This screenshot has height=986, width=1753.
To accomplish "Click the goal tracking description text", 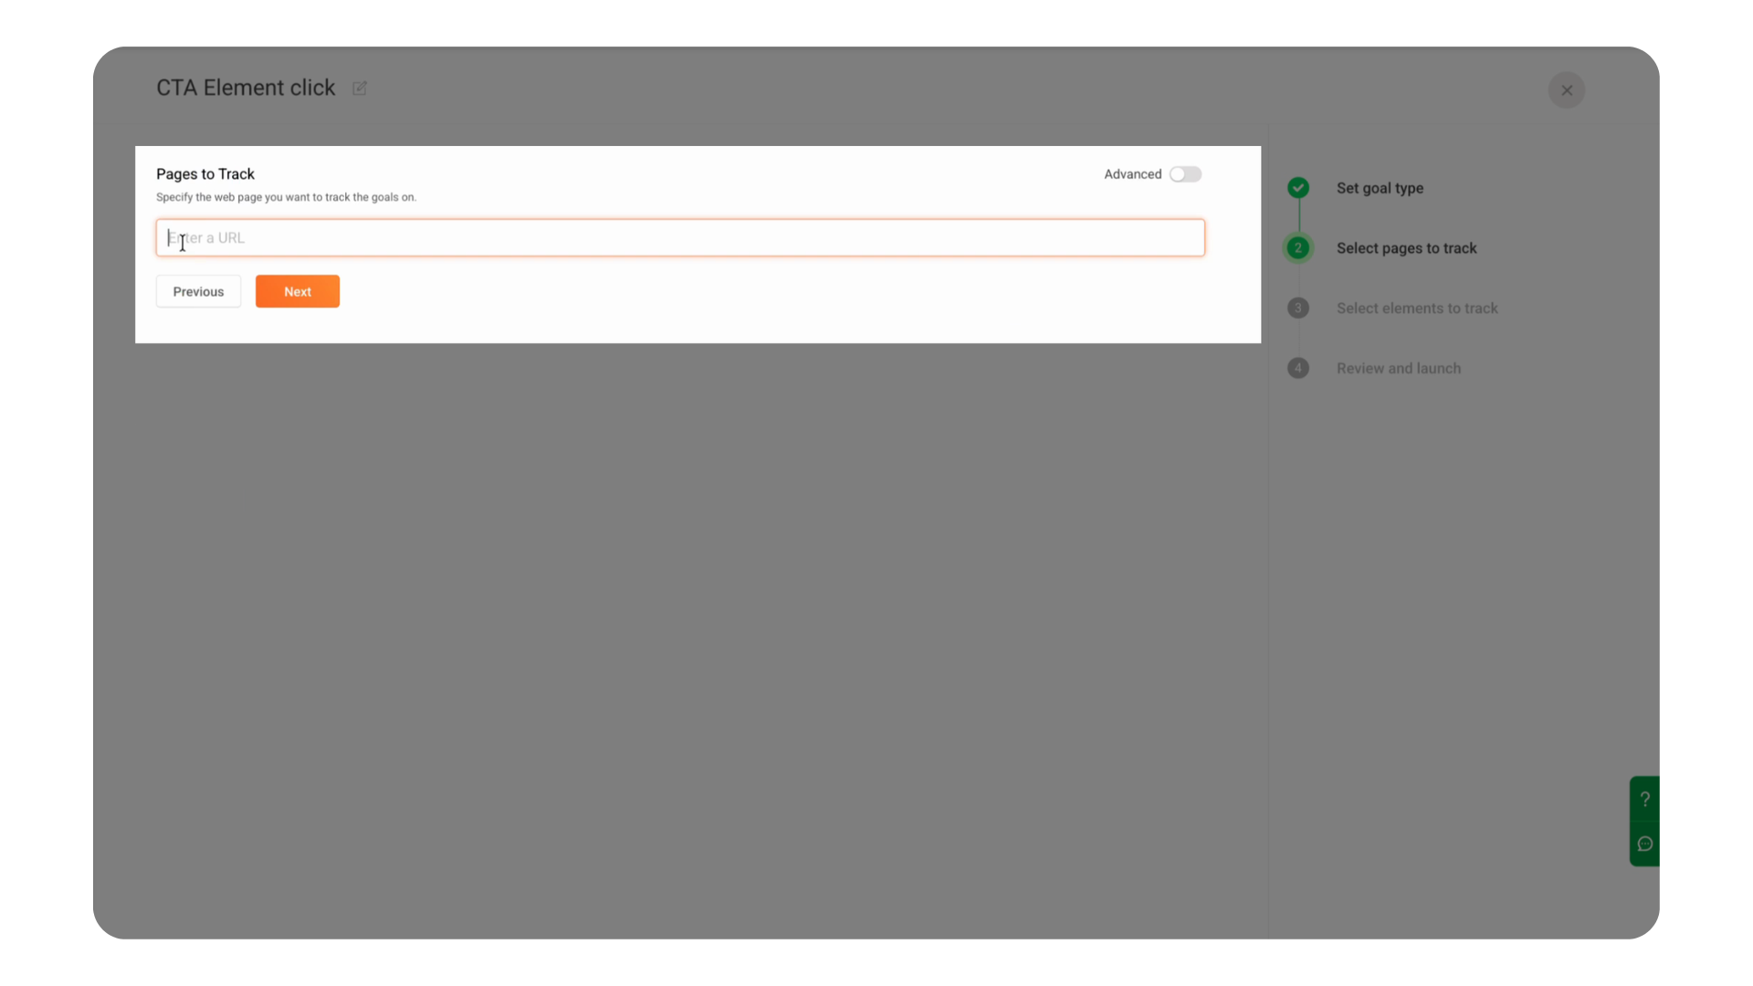I will click(x=286, y=197).
